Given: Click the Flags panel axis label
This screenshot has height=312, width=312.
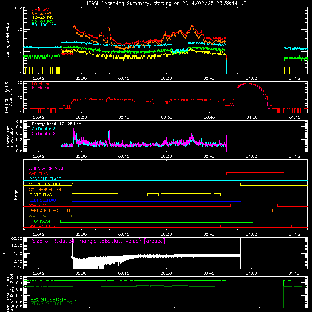Looking at the screenshot, I should pos(16,195).
